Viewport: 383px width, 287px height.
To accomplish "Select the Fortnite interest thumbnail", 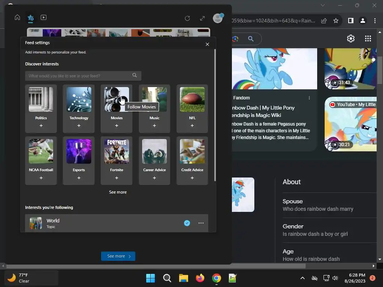I will pyautogui.click(x=117, y=151).
